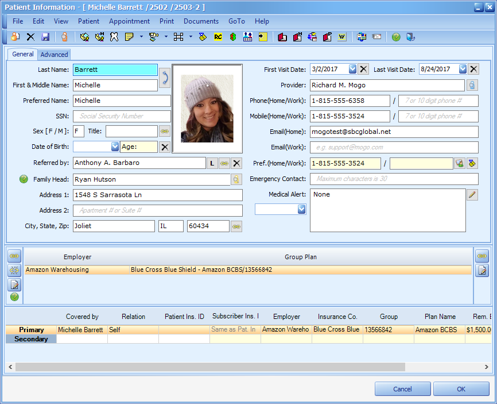
Task: Open the Last Visit Date dropdown
Action: pyautogui.click(x=463, y=69)
